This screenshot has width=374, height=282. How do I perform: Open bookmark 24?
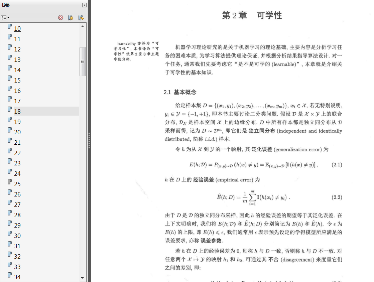[x=17, y=173]
